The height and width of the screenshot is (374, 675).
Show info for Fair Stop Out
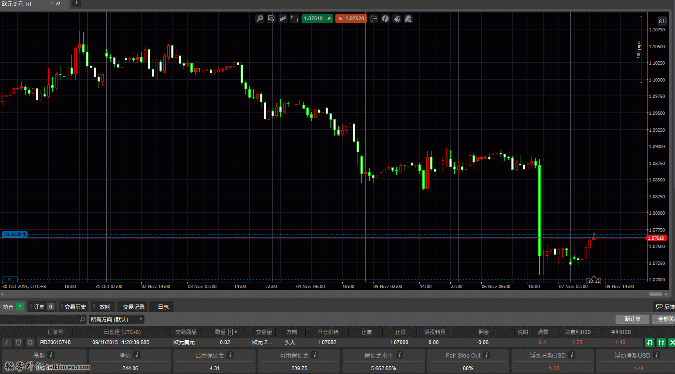[x=487, y=355]
